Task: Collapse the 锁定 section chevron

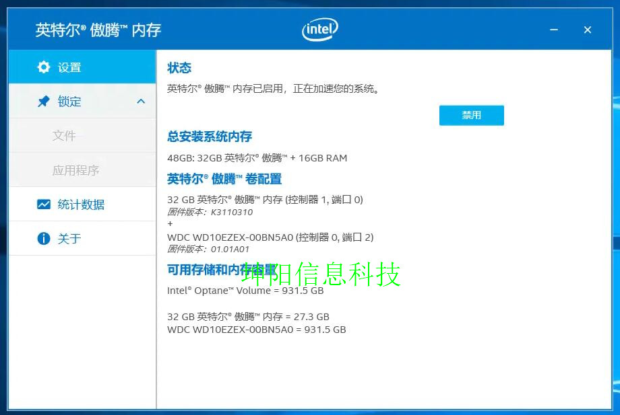Action: 141,102
